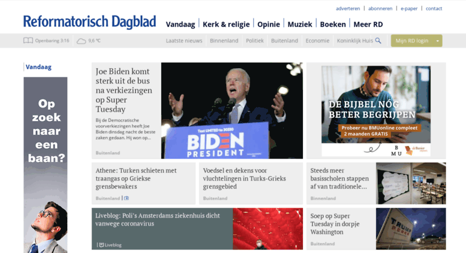The height and width of the screenshot is (253, 466).
Task: Open the Meer RD menu
Action: (368, 25)
